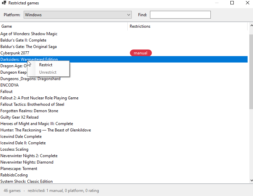Select Neverwinter Nights 2: Complete row
The height and width of the screenshot is (196, 253).
pyautogui.click(x=124, y=156)
